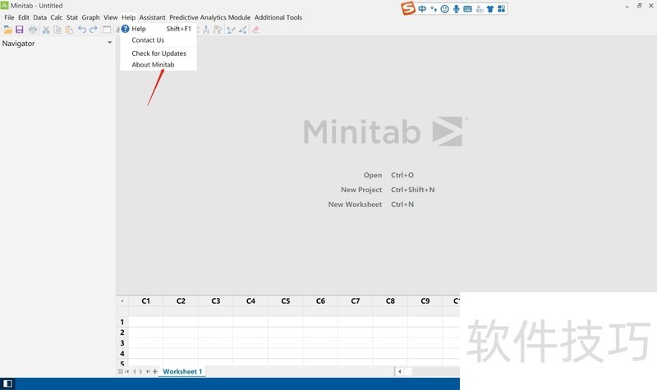Click the toolbar icon left of the plot icons
The height and width of the screenshot is (390, 657).
point(218,30)
